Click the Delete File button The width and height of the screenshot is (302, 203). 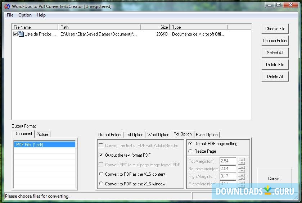tap(275, 65)
